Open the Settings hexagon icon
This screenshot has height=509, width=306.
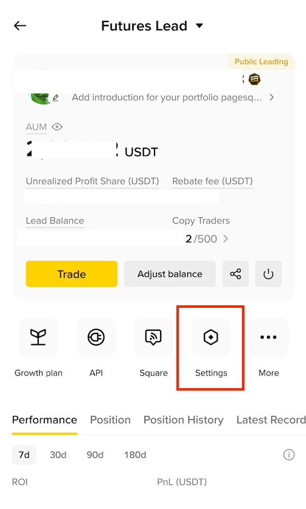coord(211,337)
